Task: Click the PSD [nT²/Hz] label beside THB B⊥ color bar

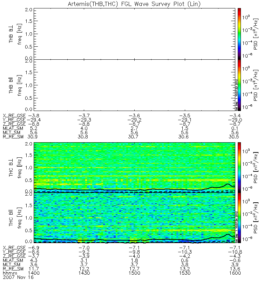Action: pos(256,34)
